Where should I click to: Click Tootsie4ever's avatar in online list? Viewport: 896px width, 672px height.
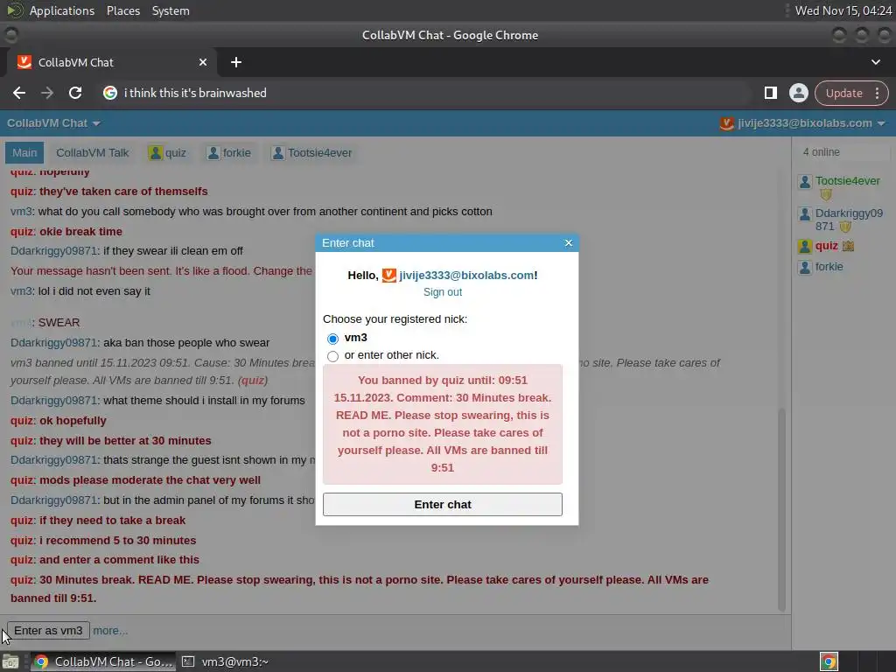point(805,182)
